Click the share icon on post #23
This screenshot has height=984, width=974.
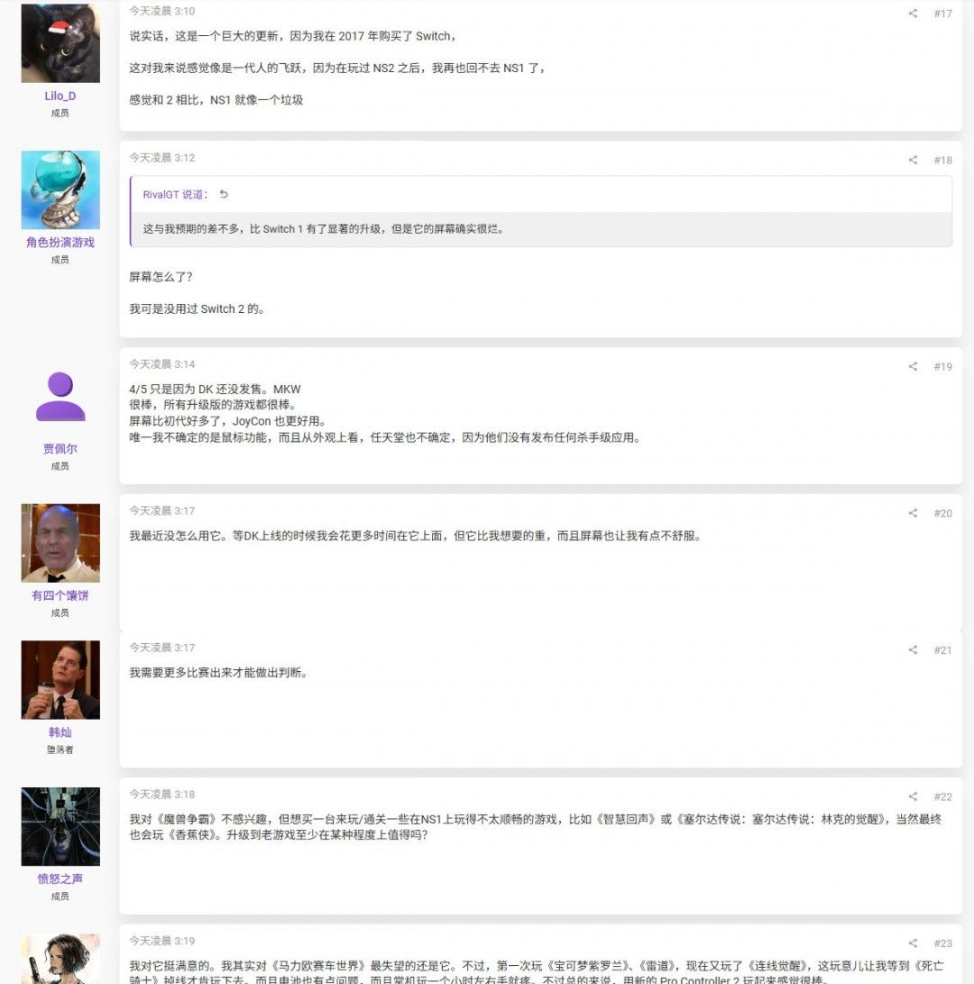coord(913,943)
